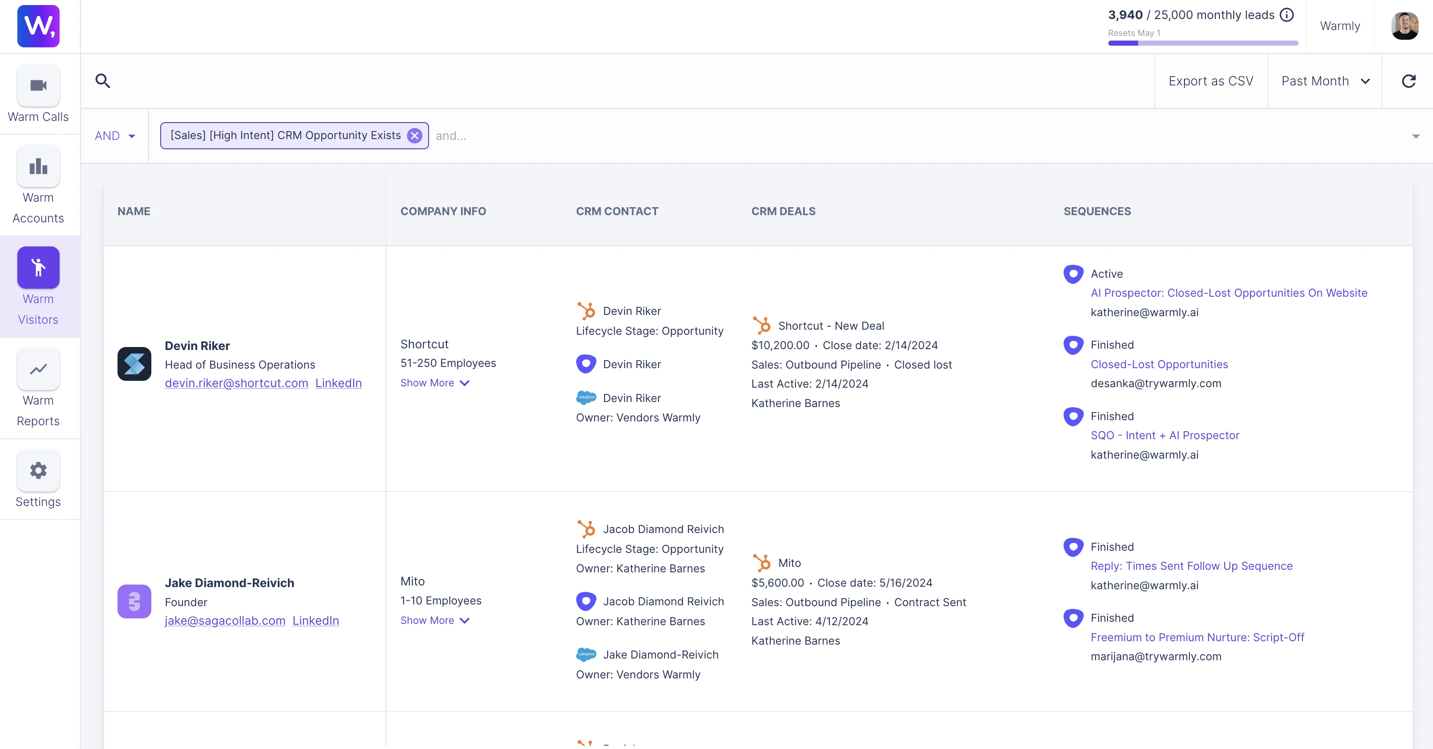Click the monthly leads progress bar
This screenshot has width=1433, height=749.
pyautogui.click(x=1203, y=43)
